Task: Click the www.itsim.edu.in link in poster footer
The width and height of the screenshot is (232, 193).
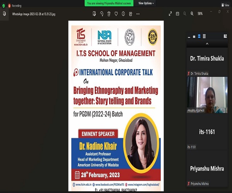Action: coord(84,185)
